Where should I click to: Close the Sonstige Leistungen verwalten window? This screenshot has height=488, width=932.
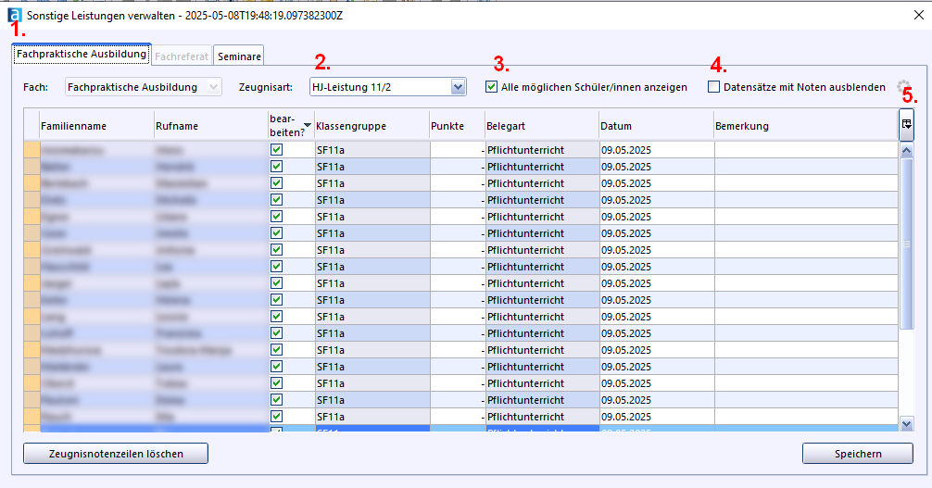click(x=918, y=15)
